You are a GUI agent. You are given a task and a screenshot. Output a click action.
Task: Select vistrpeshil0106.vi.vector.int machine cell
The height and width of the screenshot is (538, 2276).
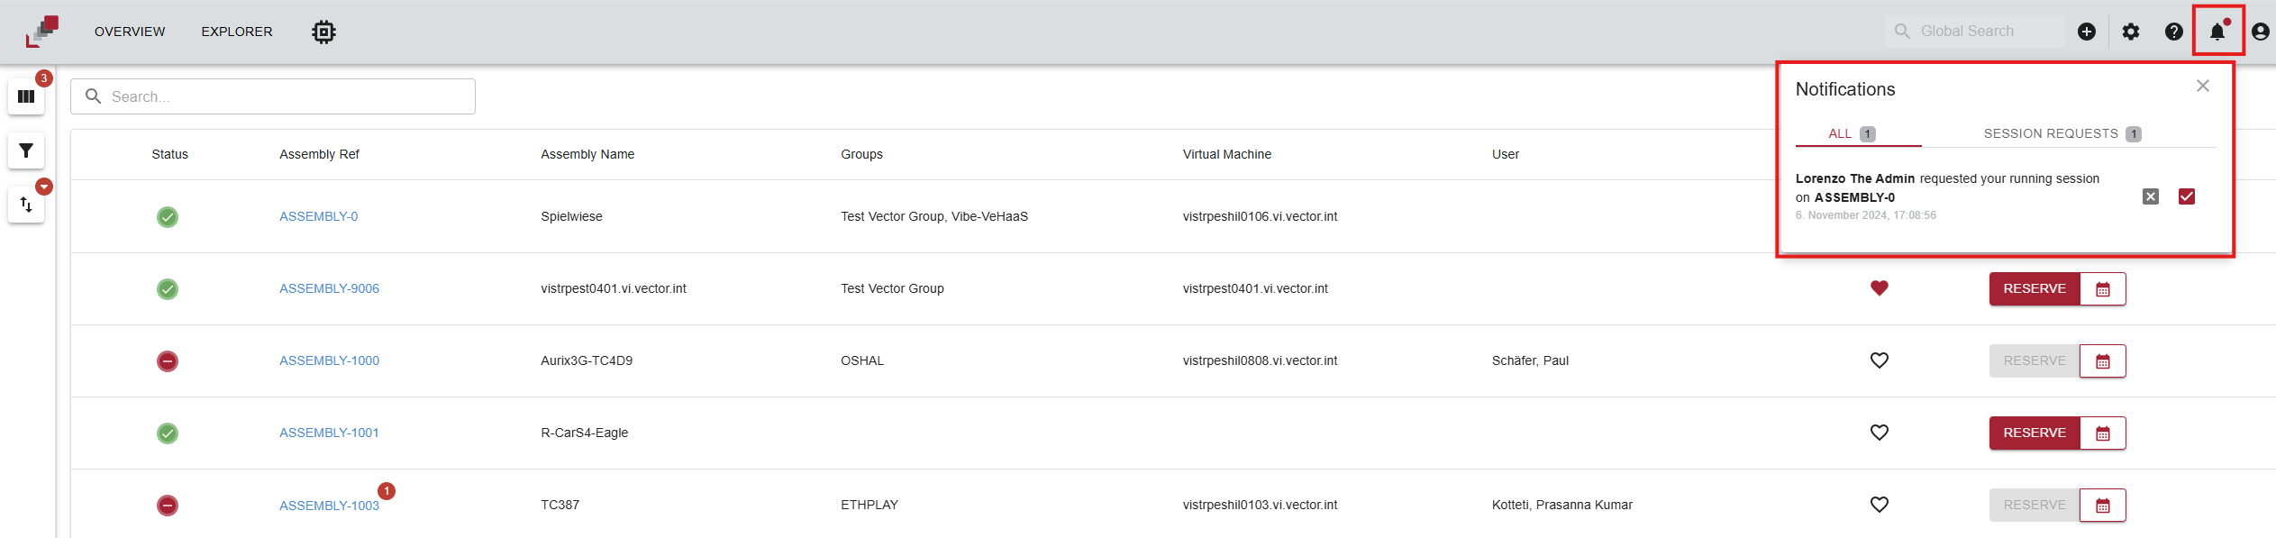1261,216
